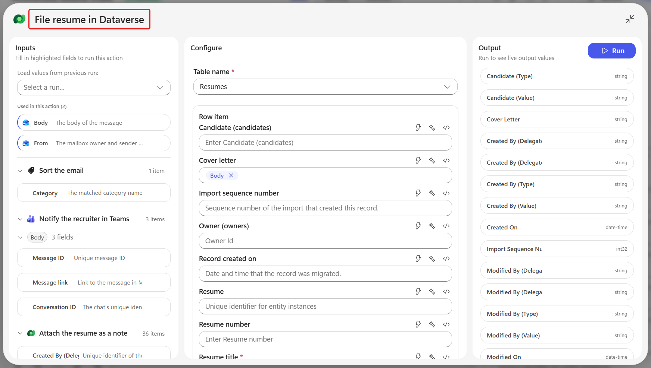Collapse the Attach the resume as a note section

click(20, 334)
